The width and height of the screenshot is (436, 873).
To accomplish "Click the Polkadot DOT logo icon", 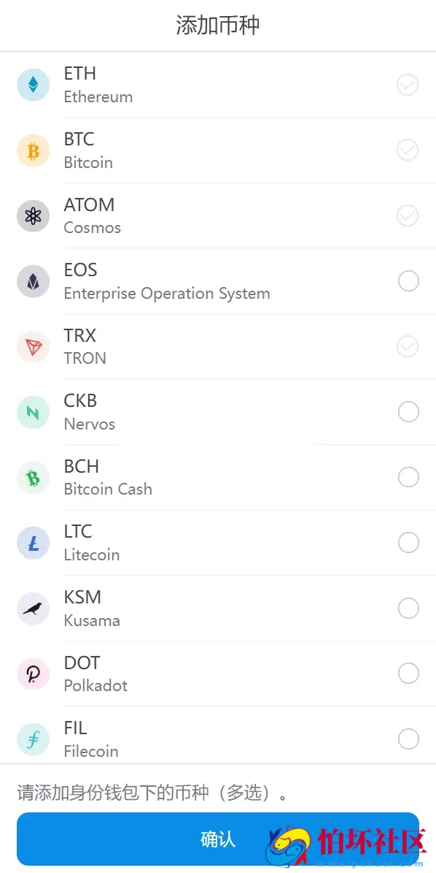I will (33, 673).
